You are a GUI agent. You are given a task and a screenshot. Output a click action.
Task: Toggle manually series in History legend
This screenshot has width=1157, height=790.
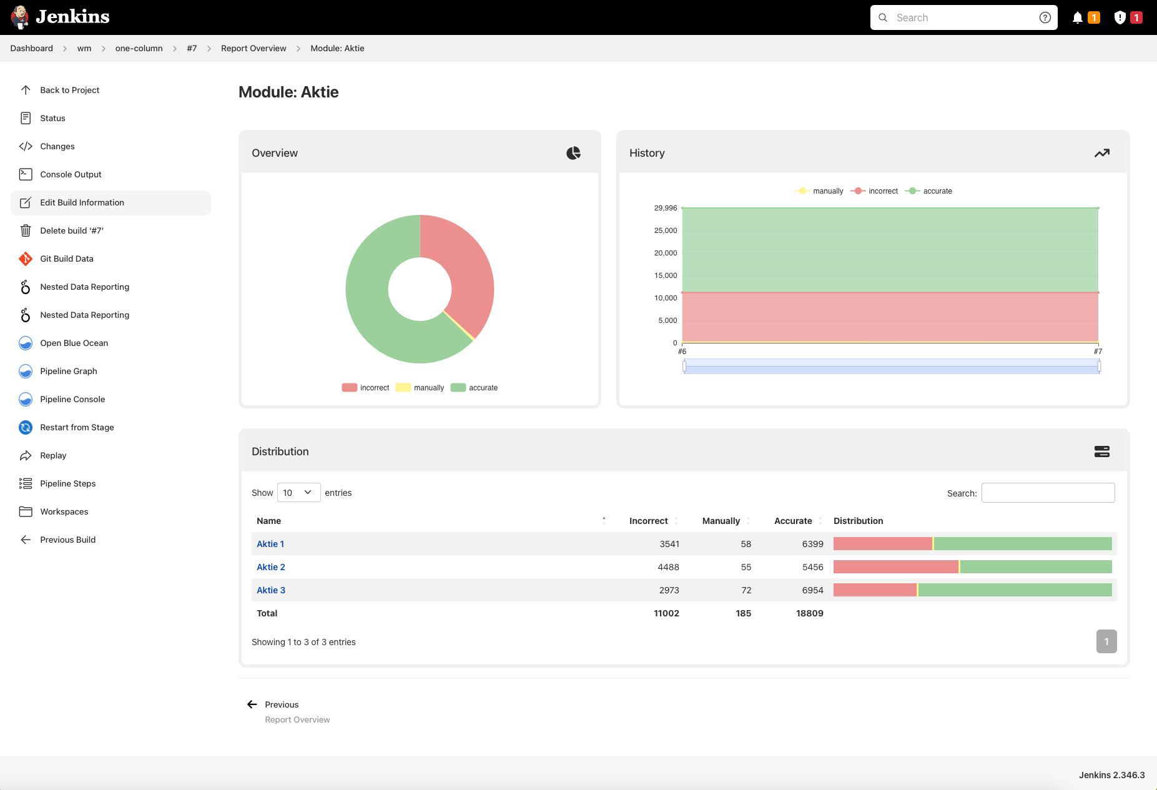[x=819, y=191]
